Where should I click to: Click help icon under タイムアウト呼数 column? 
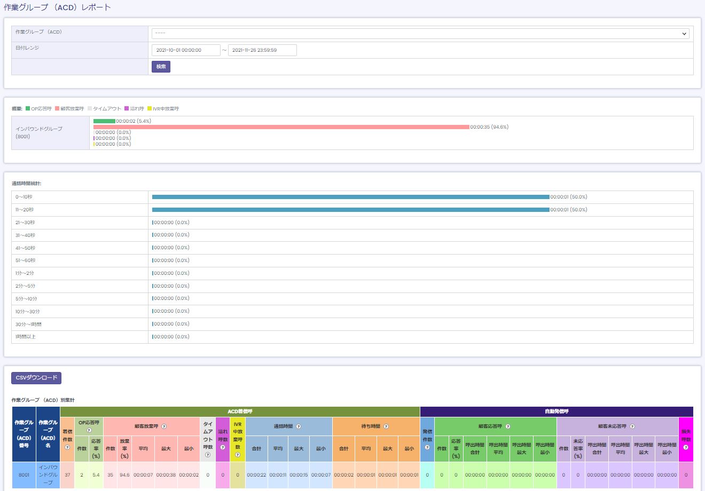click(208, 455)
